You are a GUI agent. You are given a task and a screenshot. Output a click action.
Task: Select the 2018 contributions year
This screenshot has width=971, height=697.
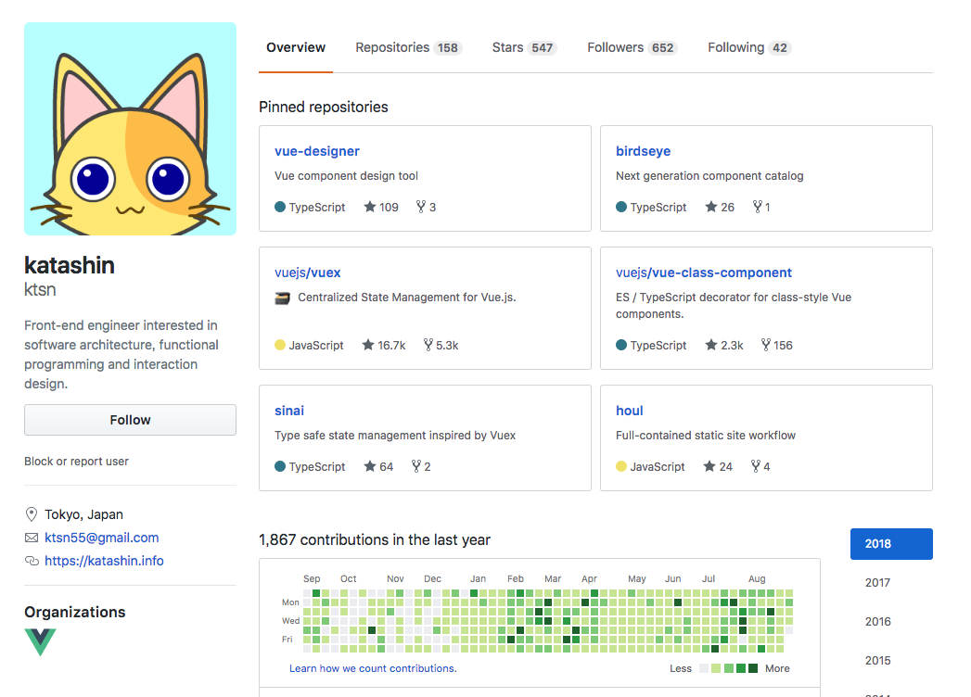[891, 543]
